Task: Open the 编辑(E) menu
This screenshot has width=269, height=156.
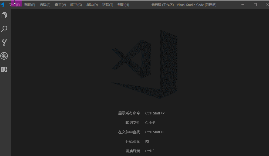Action: tap(29, 5)
